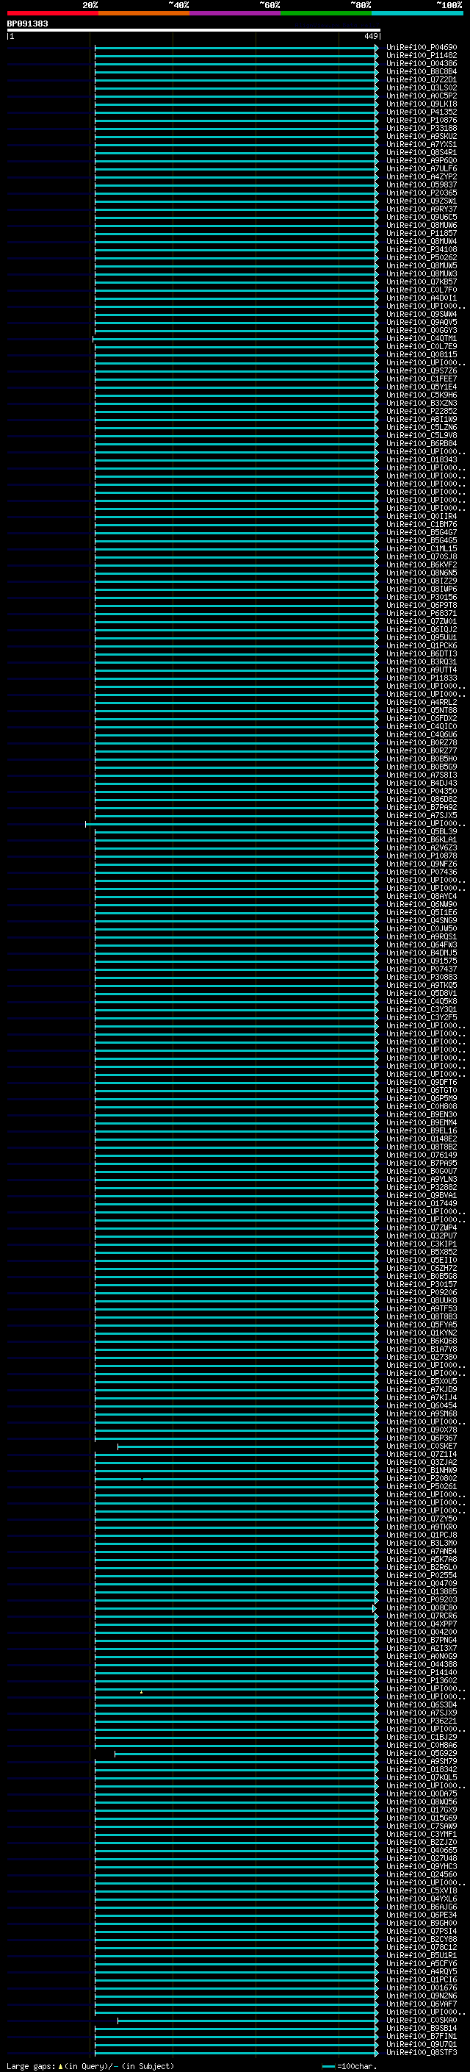Click the UniRef100_C0SKE7 label
Viewport: 470px width, 2072px height.
tap(421, 1447)
